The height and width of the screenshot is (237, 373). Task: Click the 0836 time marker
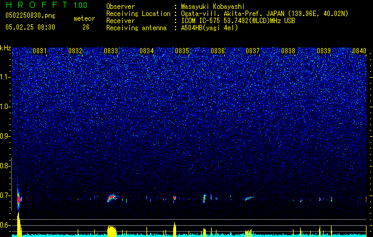[x=218, y=51]
